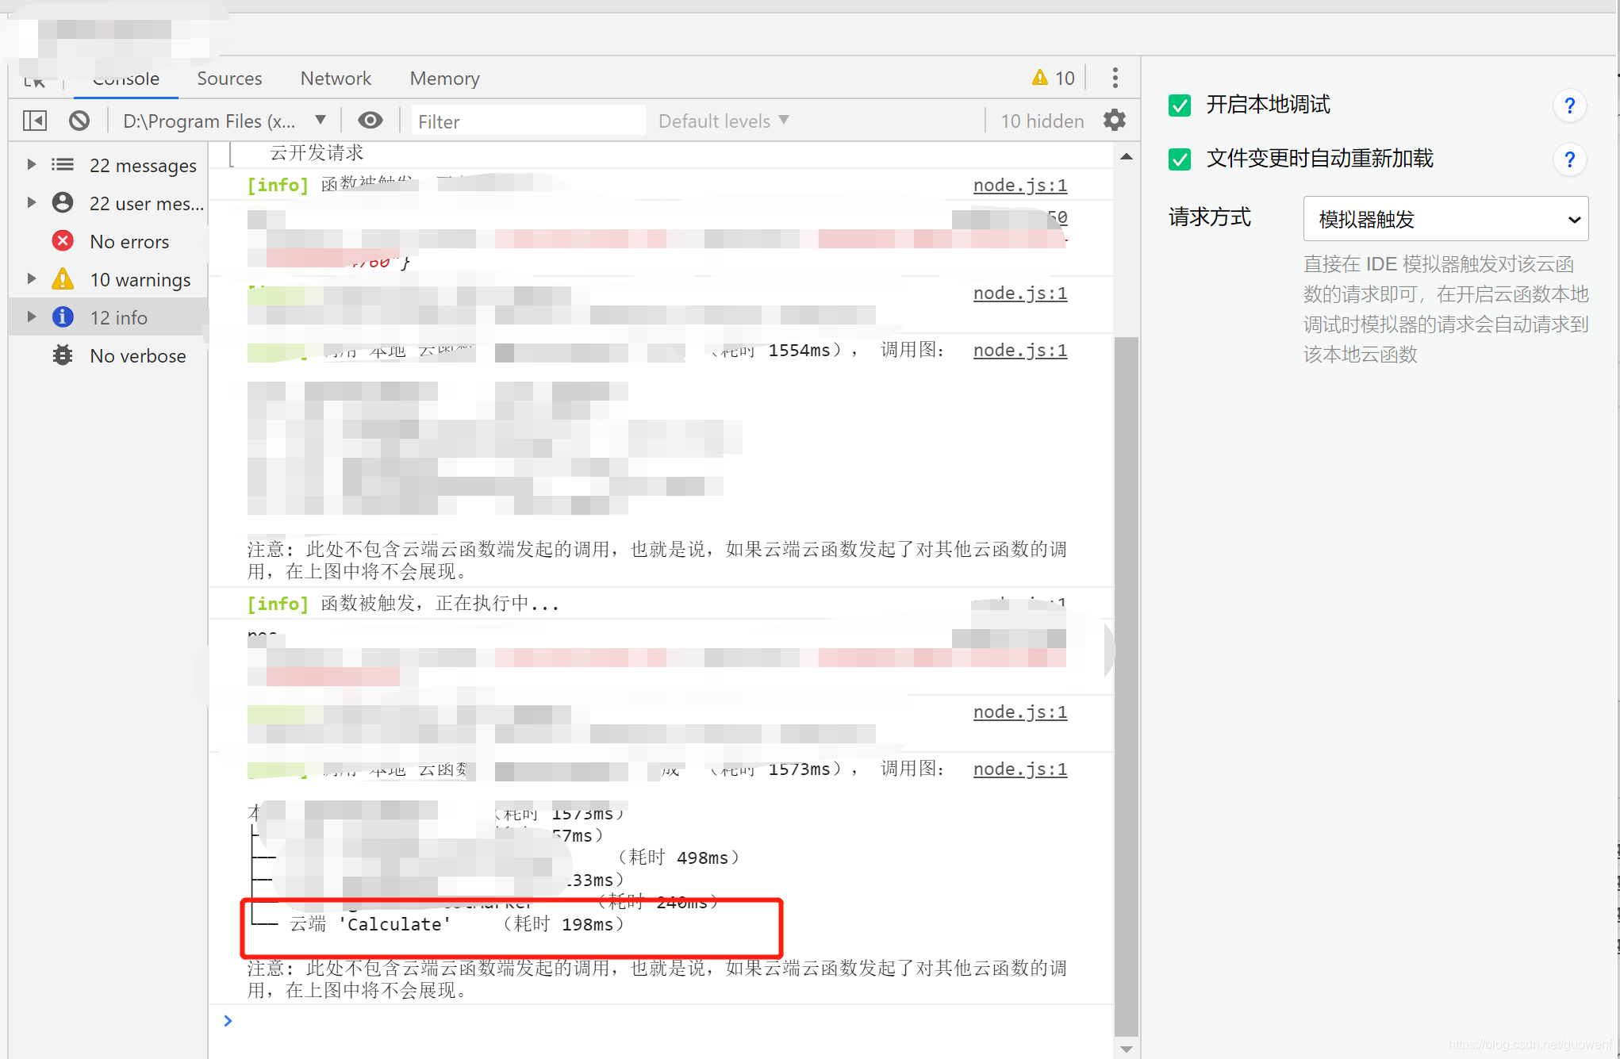Viewport: 1620px width, 1059px height.
Task: Open console settings gear icon
Action: [x=1115, y=121]
